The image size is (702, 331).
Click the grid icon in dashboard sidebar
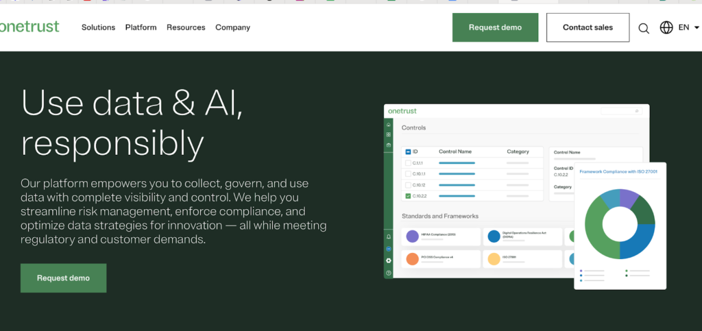tap(389, 134)
